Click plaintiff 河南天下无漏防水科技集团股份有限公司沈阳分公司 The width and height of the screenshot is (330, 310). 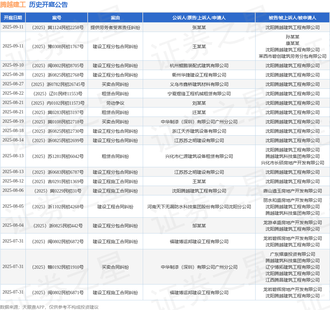click(x=199, y=207)
